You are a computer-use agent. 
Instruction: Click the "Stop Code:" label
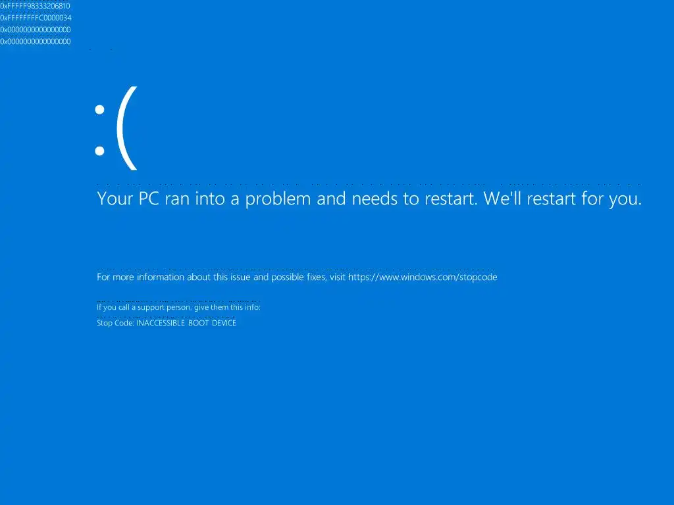coord(115,323)
